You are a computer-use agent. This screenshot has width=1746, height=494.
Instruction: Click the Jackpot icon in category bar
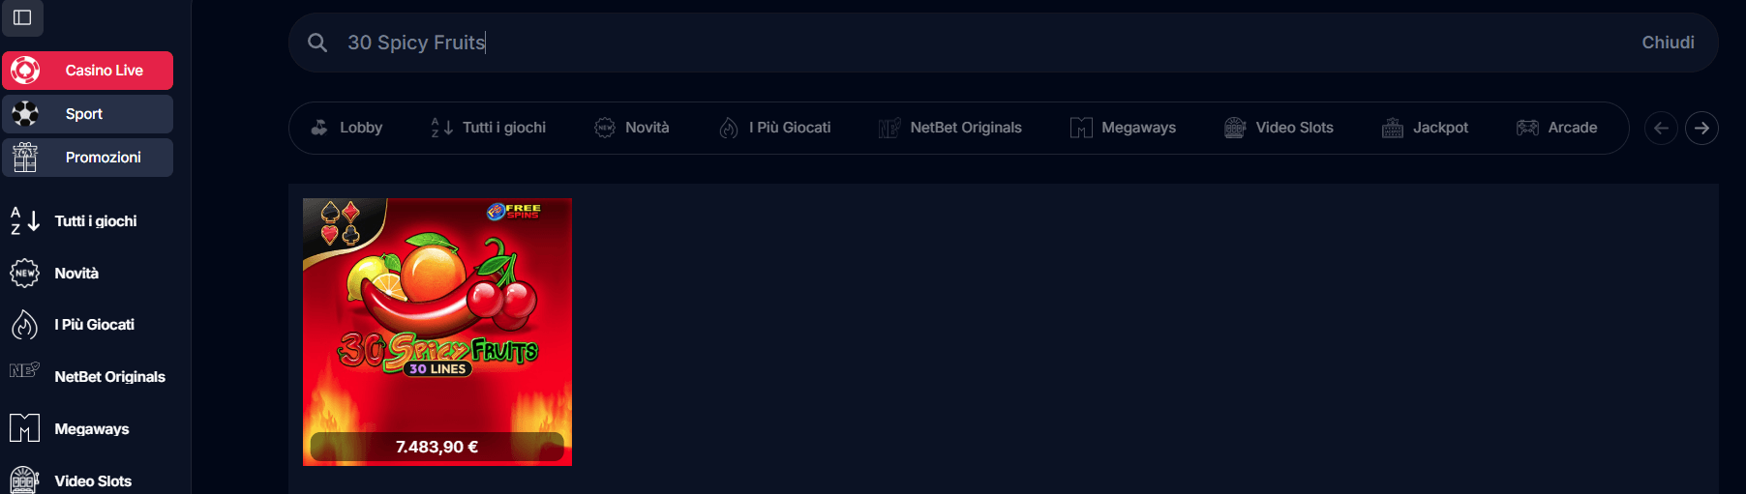tap(1393, 128)
